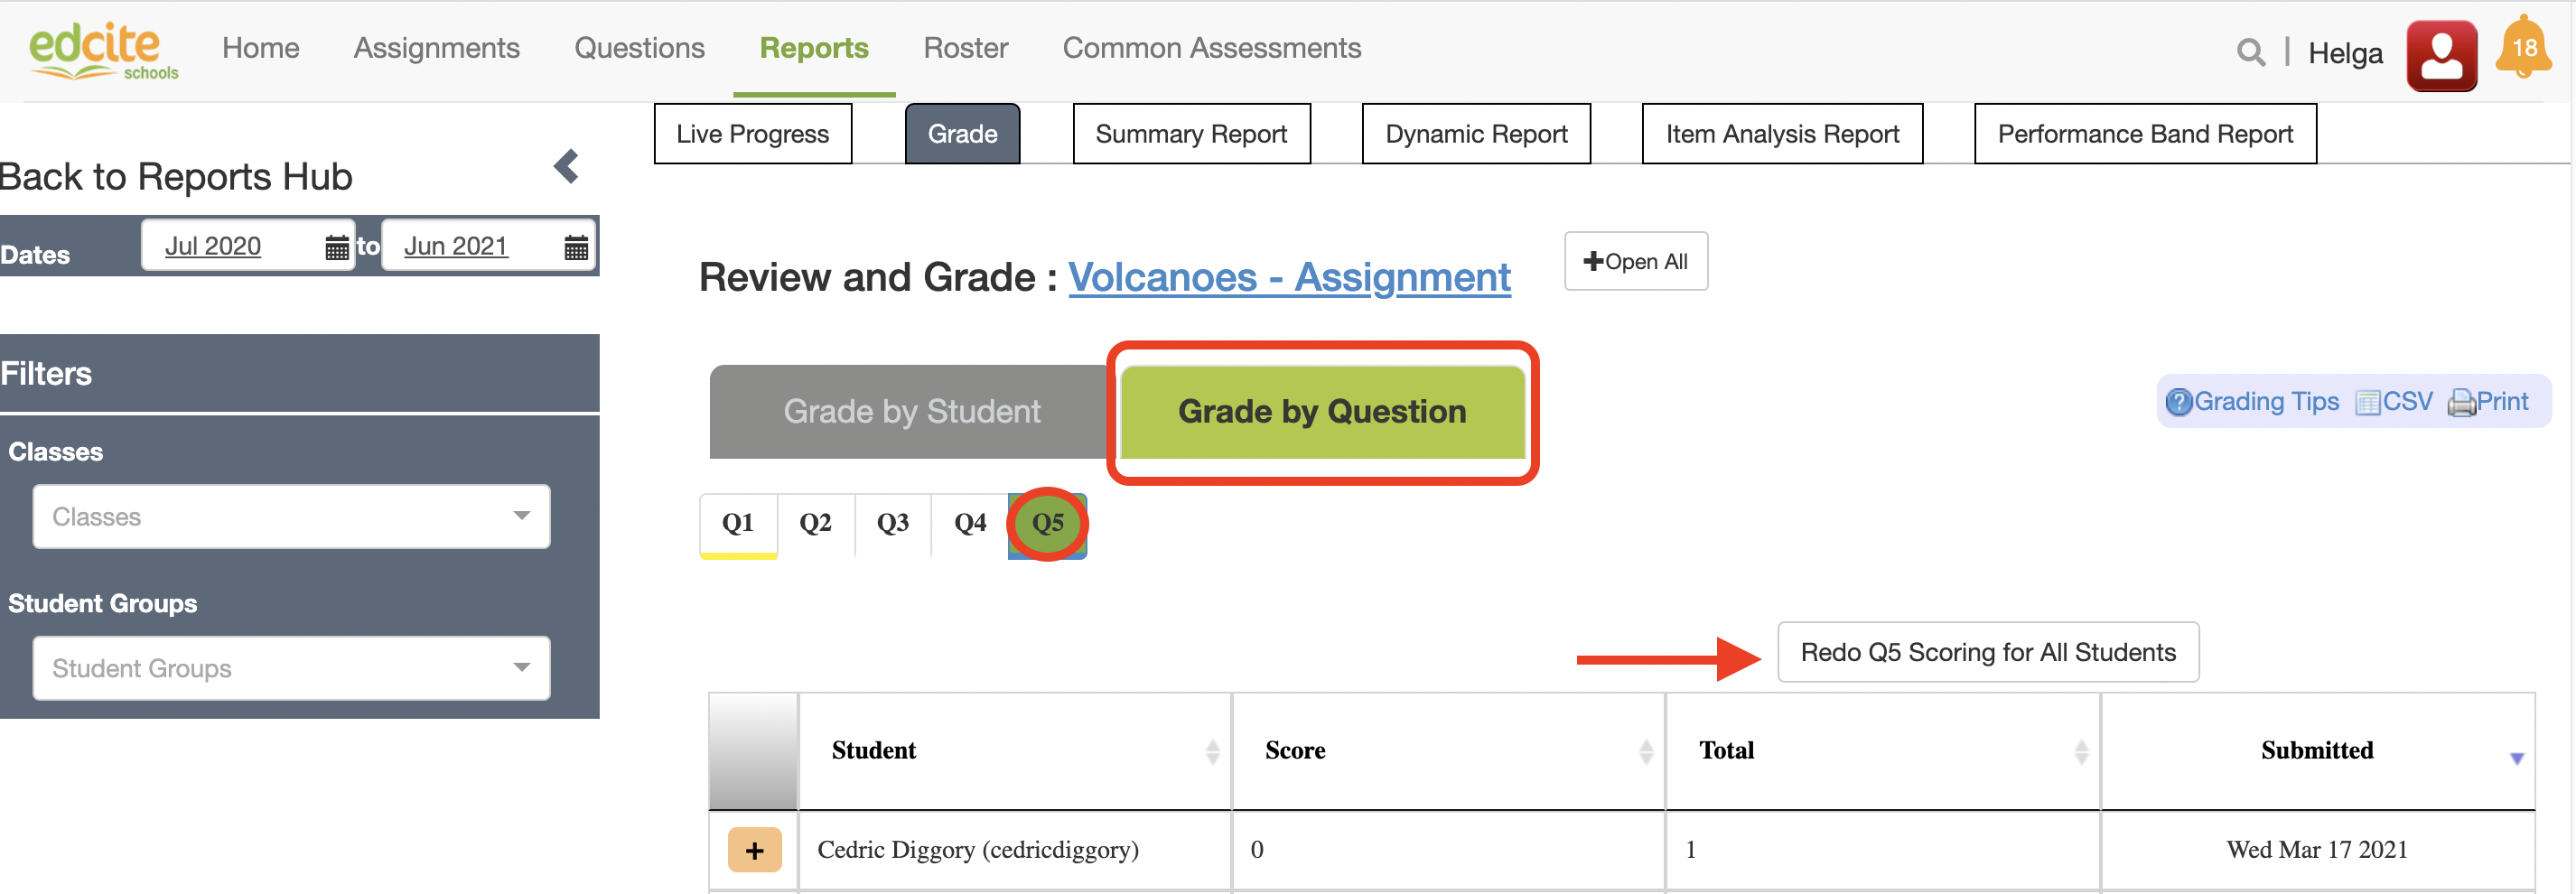Switch to the Item Analysis Report tab

1782,133
